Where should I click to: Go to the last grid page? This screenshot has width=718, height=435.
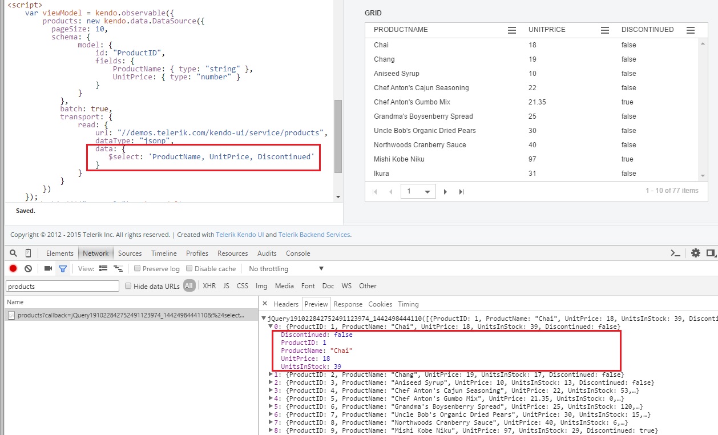point(461,192)
